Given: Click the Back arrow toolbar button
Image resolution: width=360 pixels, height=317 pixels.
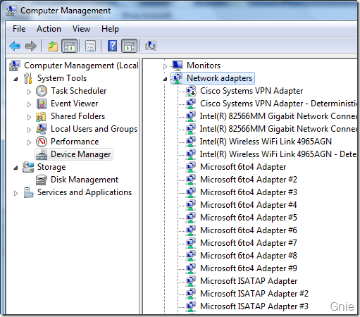Looking at the screenshot, I should coord(15,46).
